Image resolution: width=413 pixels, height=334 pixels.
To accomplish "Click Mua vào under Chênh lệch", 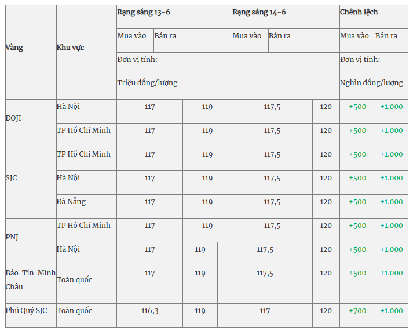I will click(354, 36).
